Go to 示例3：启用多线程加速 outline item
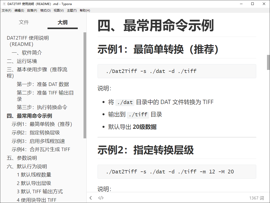270x203 pixels. coord(38,141)
